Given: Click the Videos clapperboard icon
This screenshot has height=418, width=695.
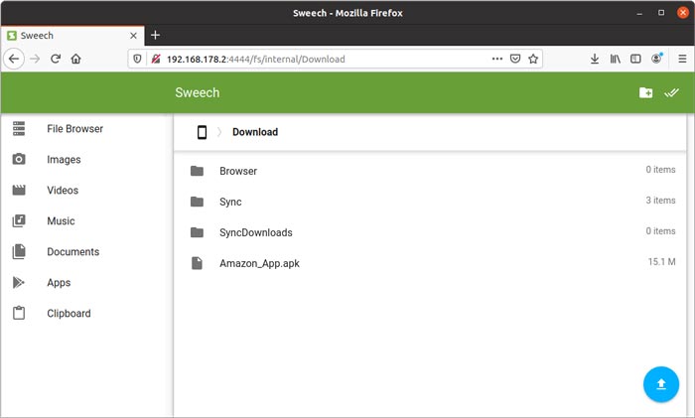Looking at the screenshot, I should click(19, 191).
